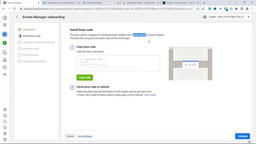256x144 pixels.
Task: Select the Add event code step
Action: point(28,49)
